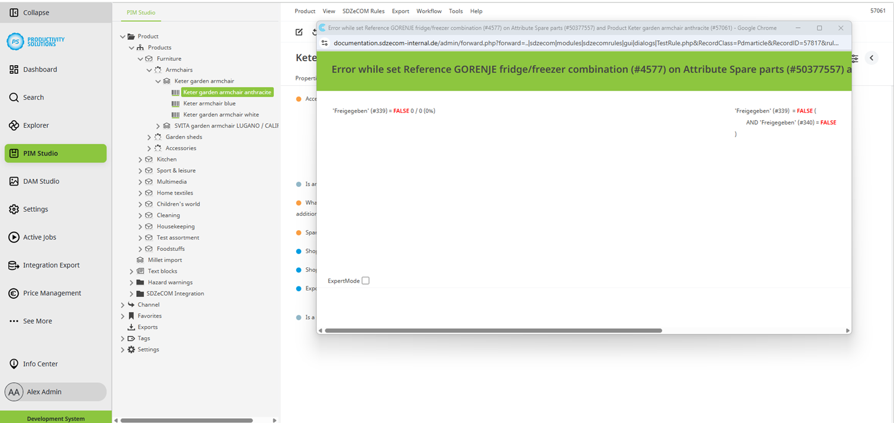Open Search from the sidebar
Image resolution: width=894 pixels, height=423 pixels.
pyautogui.click(x=14, y=98)
